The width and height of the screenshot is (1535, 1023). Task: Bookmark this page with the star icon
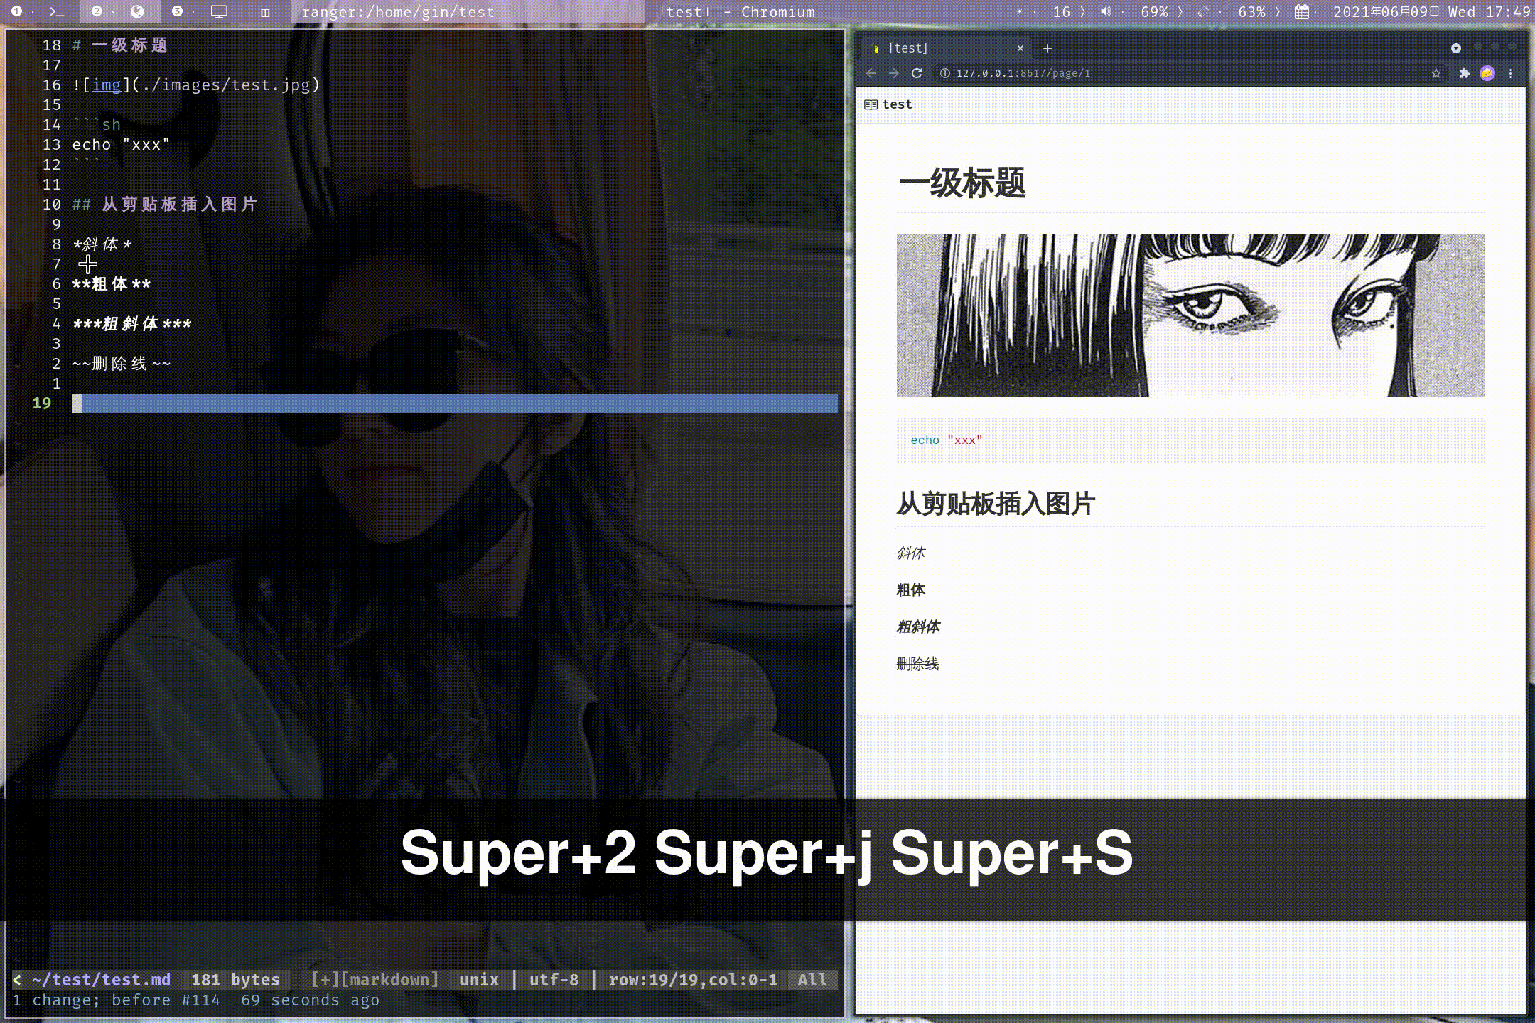pos(1436,73)
